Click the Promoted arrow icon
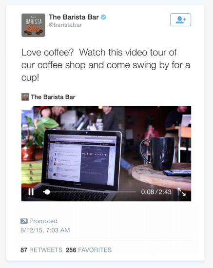The image size is (213, 268). [x=24, y=221]
